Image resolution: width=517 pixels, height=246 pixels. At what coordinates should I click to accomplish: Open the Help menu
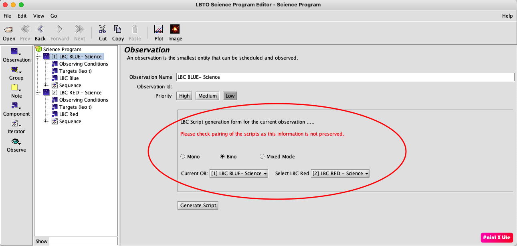(x=507, y=16)
